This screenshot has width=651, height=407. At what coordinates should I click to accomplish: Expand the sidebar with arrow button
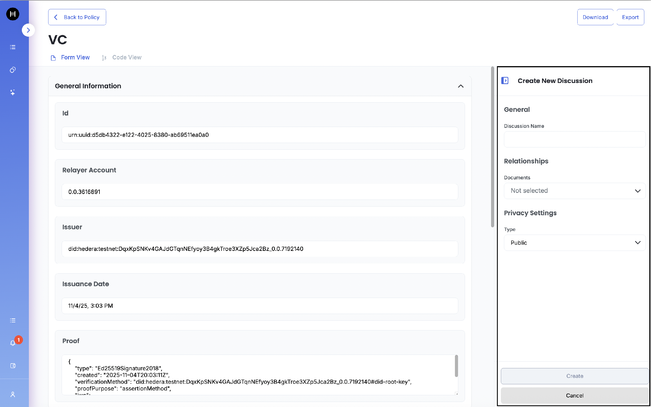tap(28, 30)
